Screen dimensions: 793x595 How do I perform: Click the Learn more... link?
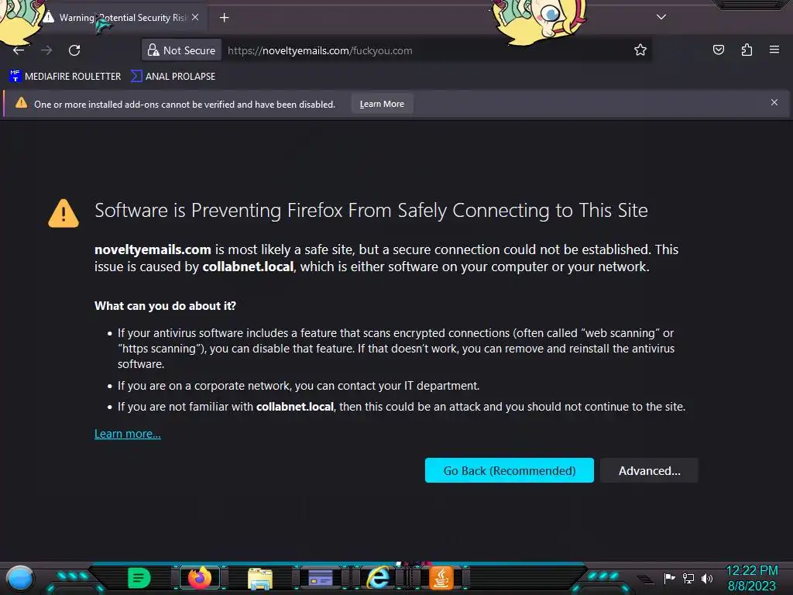coord(128,434)
